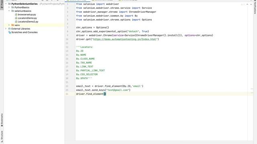257x144 pixels.
Task: Select the PythonBasics folder
Action: click(x=22, y=7)
